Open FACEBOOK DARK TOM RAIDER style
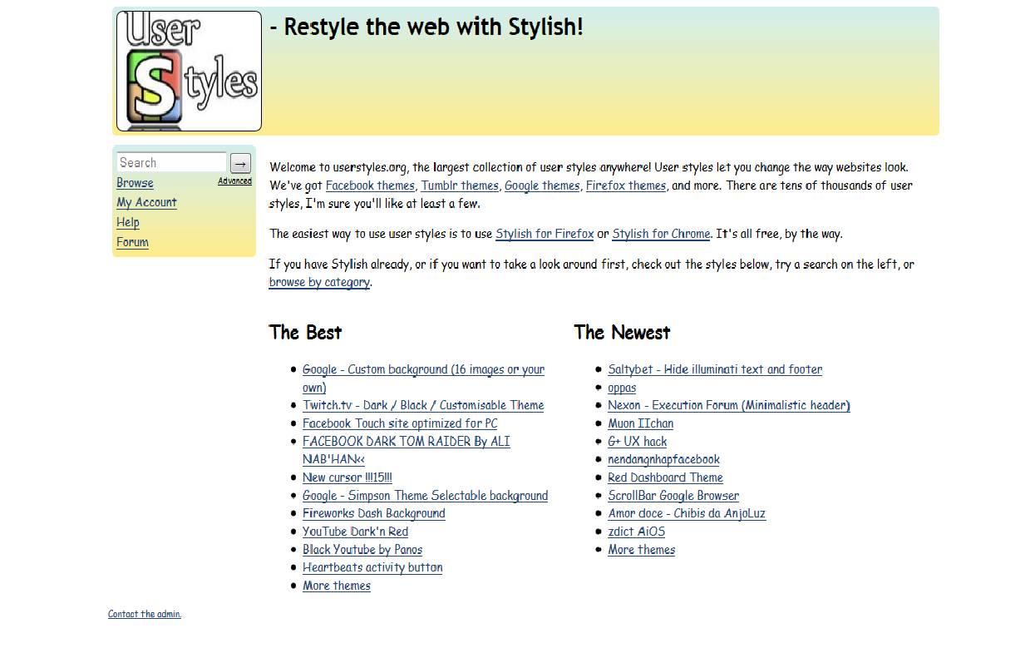Viewport: 1035px width, 658px height. tap(407, 450)
